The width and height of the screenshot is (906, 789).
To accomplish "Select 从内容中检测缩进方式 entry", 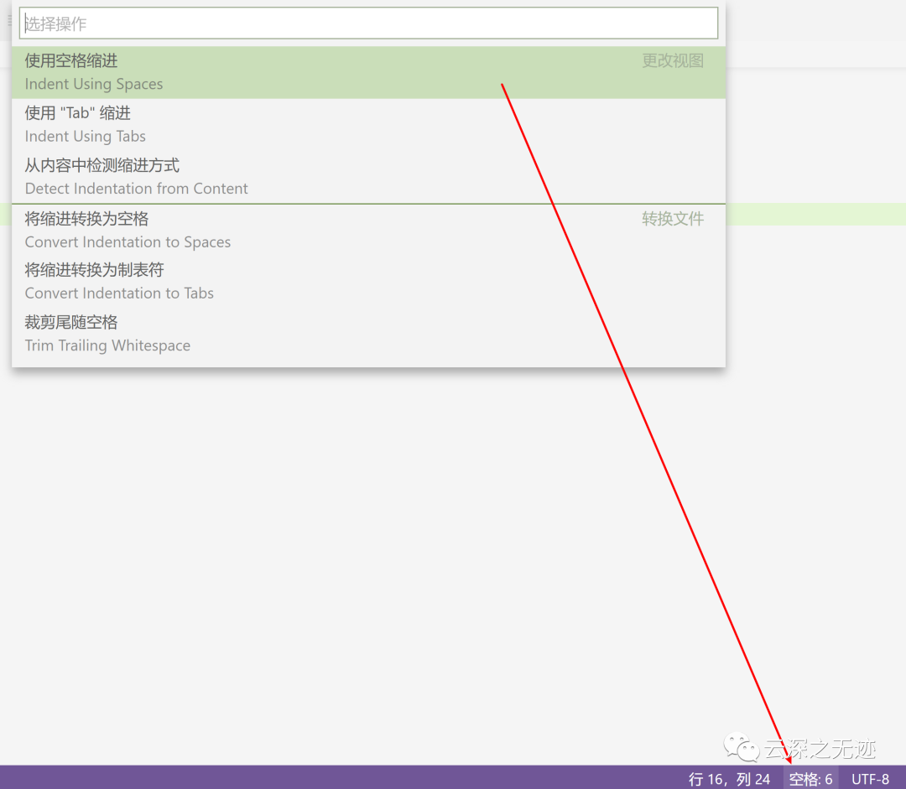I will point(368,177).
